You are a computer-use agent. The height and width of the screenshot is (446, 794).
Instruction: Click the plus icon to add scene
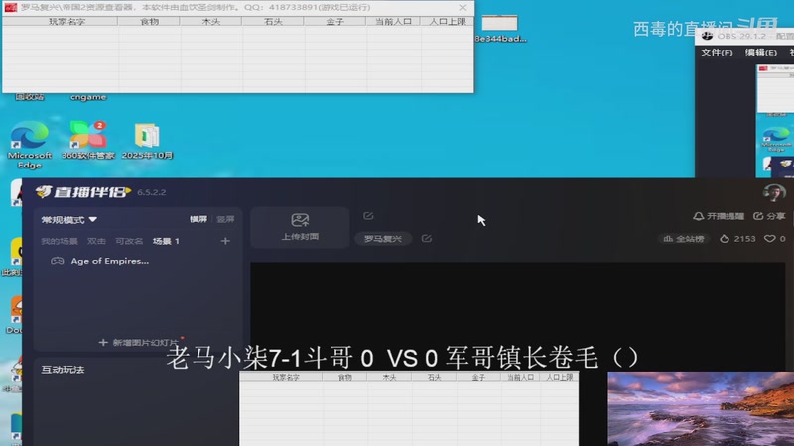point(225,241)
